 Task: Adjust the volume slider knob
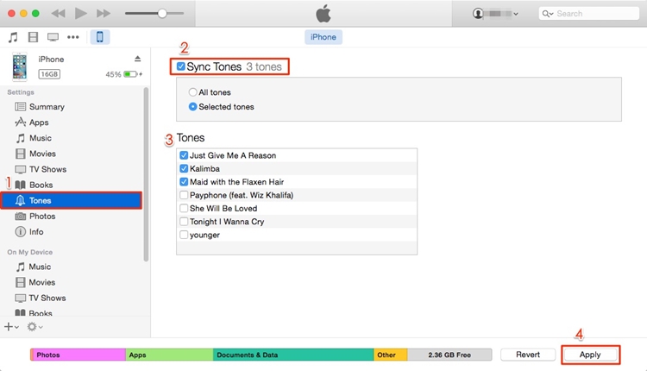click(162, 14)
